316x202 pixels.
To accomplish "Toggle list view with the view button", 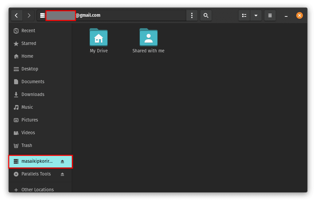I will (x=244, y=15).
